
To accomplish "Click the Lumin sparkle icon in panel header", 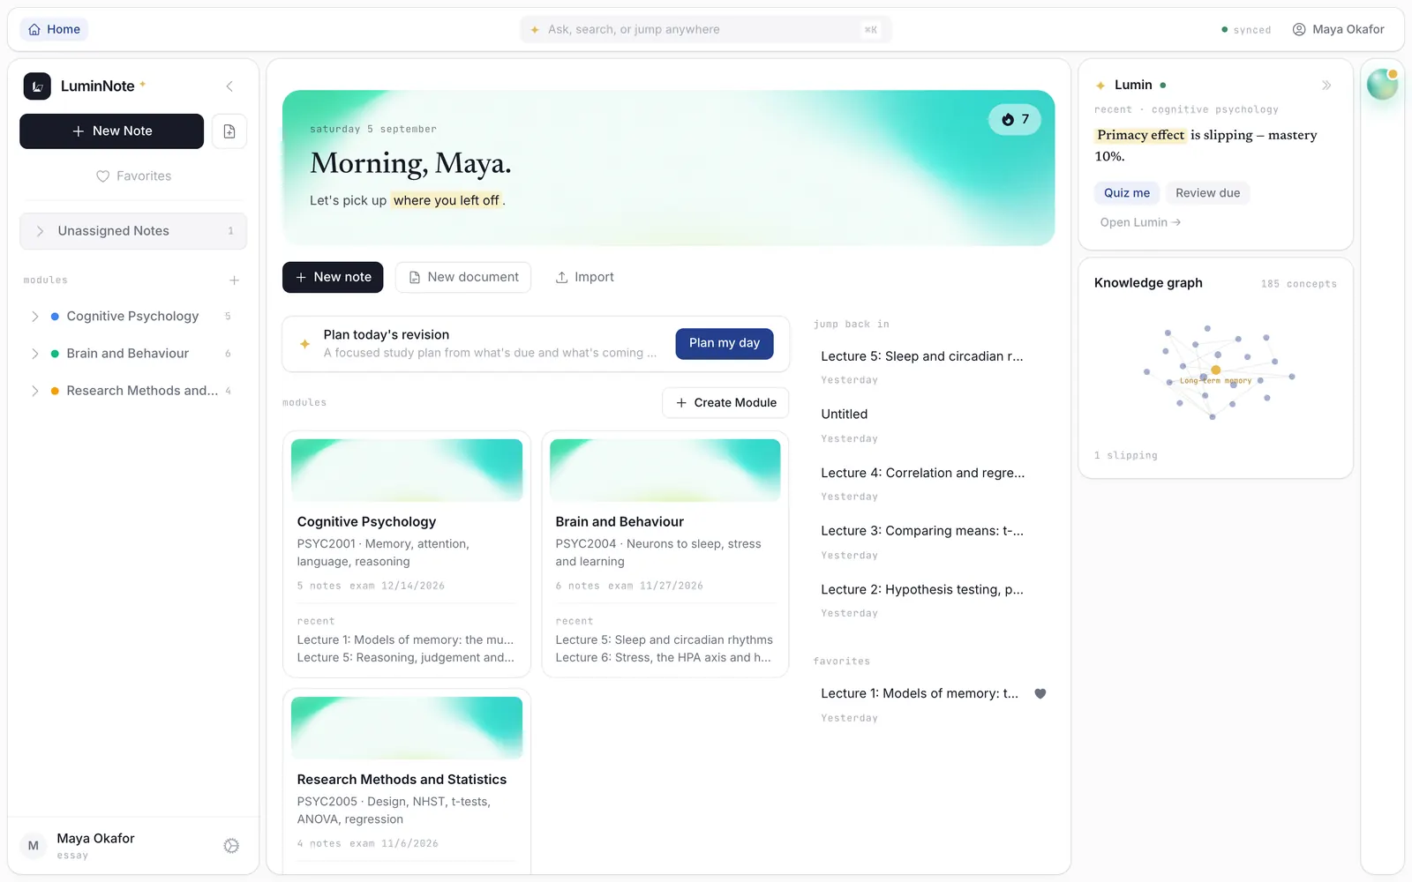I will (1100, 86).
